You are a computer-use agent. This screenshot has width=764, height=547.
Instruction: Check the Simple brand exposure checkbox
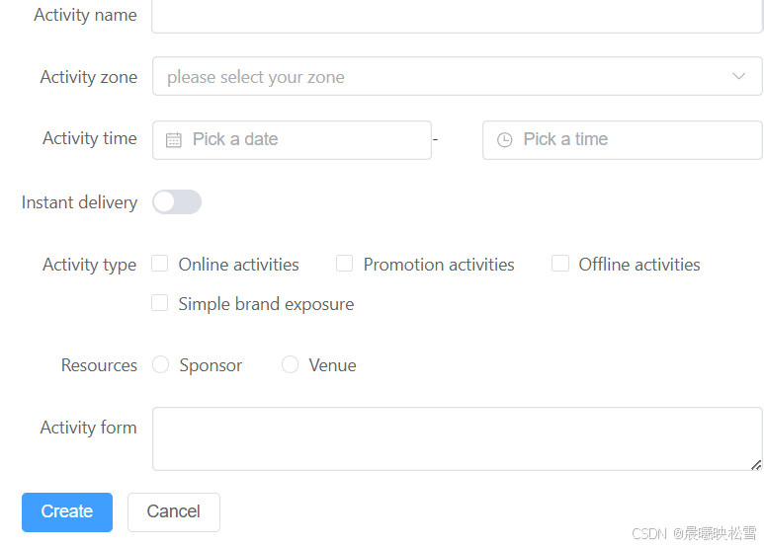[x=160, y=303]
